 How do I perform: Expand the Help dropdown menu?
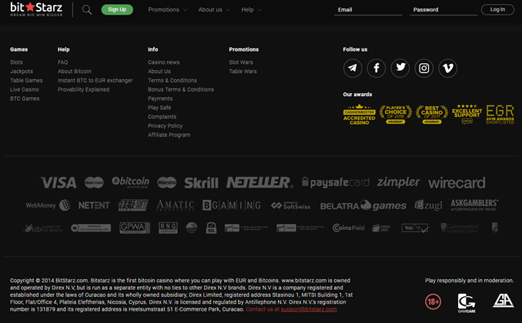251,10
